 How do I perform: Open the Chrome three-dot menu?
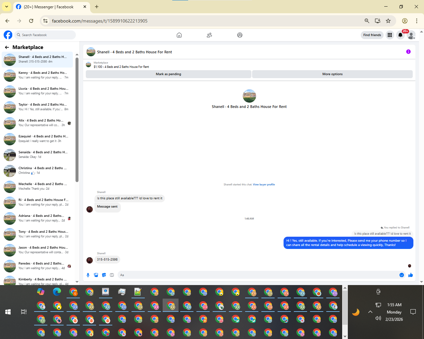coord(417,21)
